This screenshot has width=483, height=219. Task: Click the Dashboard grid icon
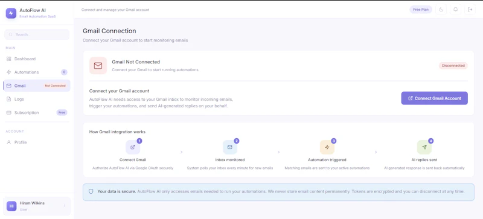pos(8,59)
